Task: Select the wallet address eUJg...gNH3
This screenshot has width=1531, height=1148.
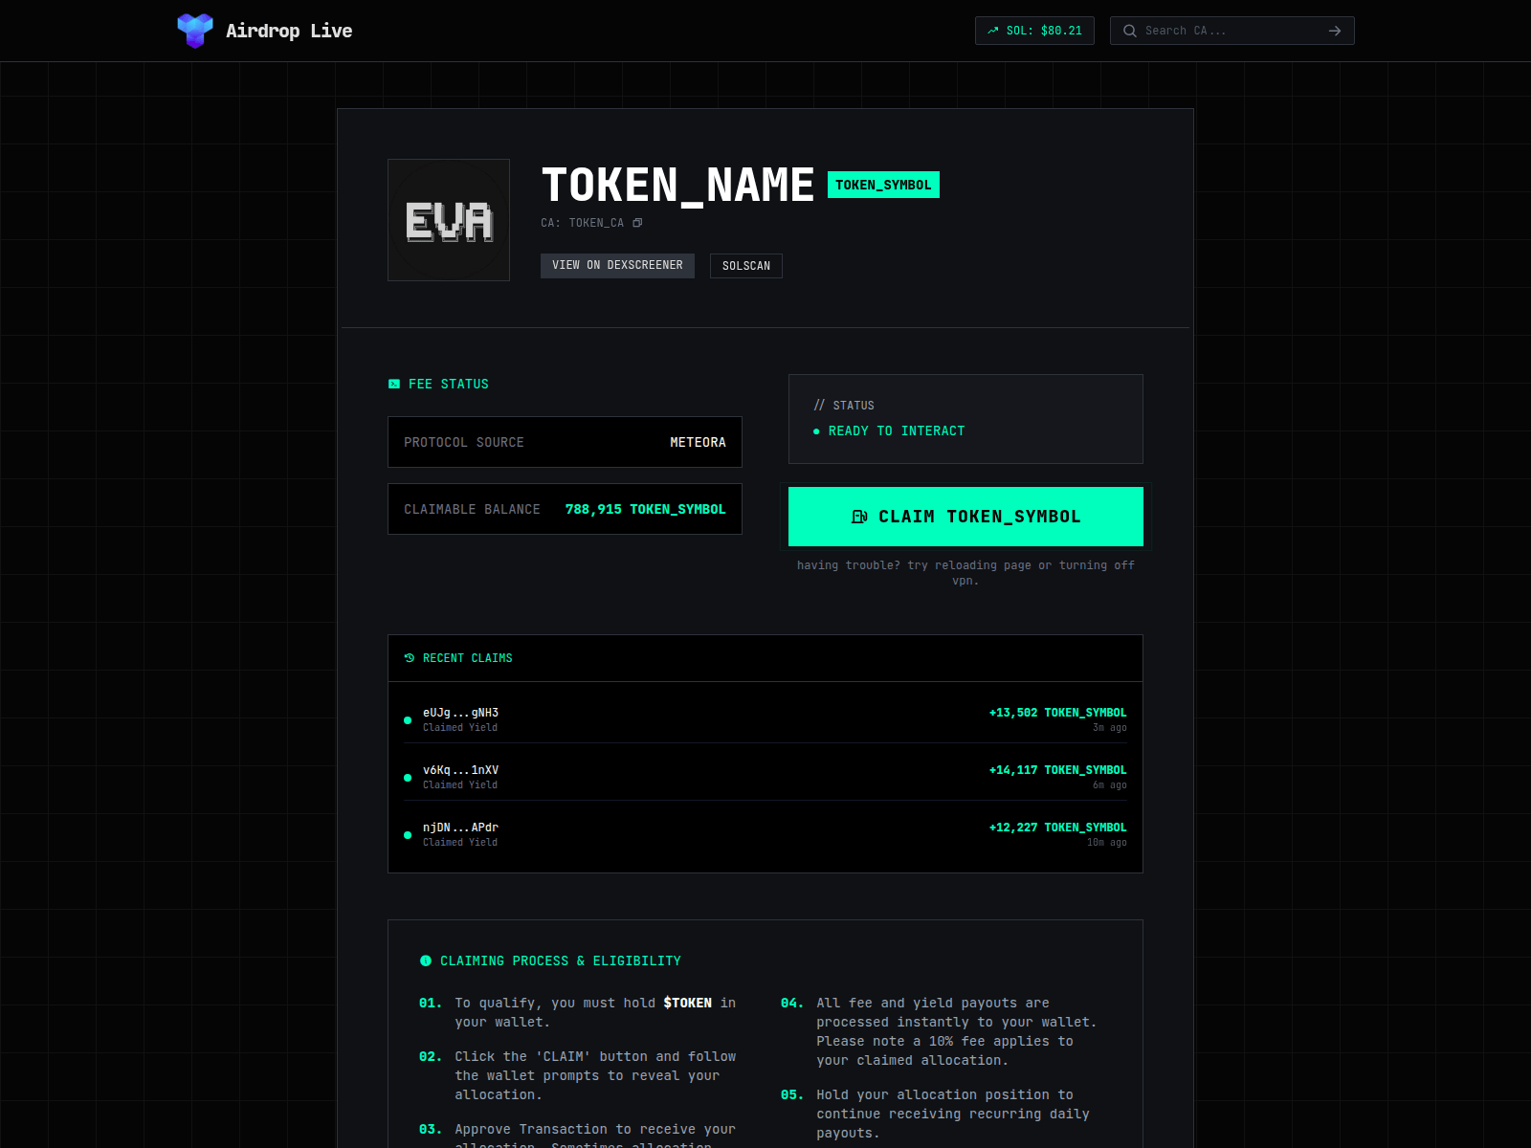Action: coord(461,712)
